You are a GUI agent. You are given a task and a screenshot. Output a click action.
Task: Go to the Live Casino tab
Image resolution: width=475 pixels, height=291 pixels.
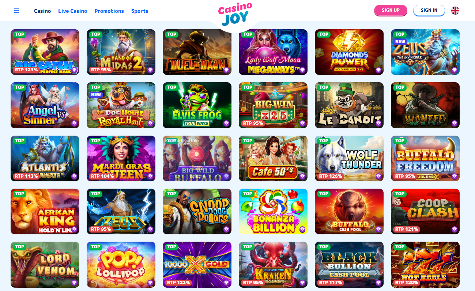[x=73, y=11]
